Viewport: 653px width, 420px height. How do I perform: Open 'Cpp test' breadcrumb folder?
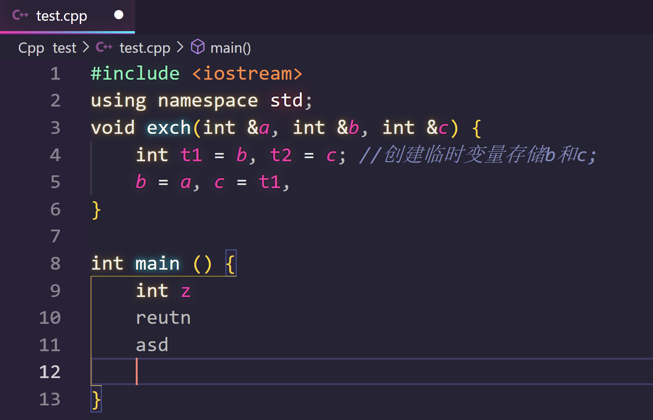point(47,48)
